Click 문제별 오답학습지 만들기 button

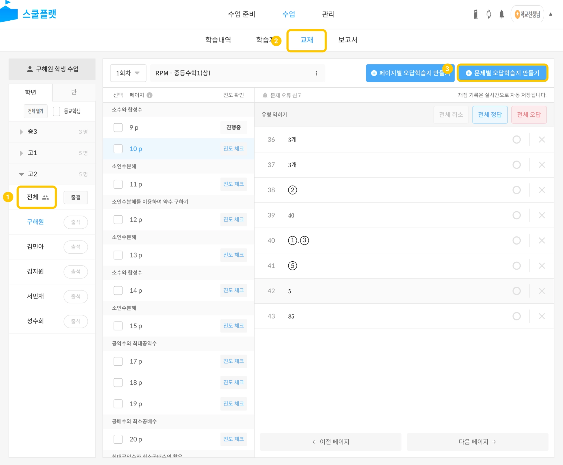503,73
